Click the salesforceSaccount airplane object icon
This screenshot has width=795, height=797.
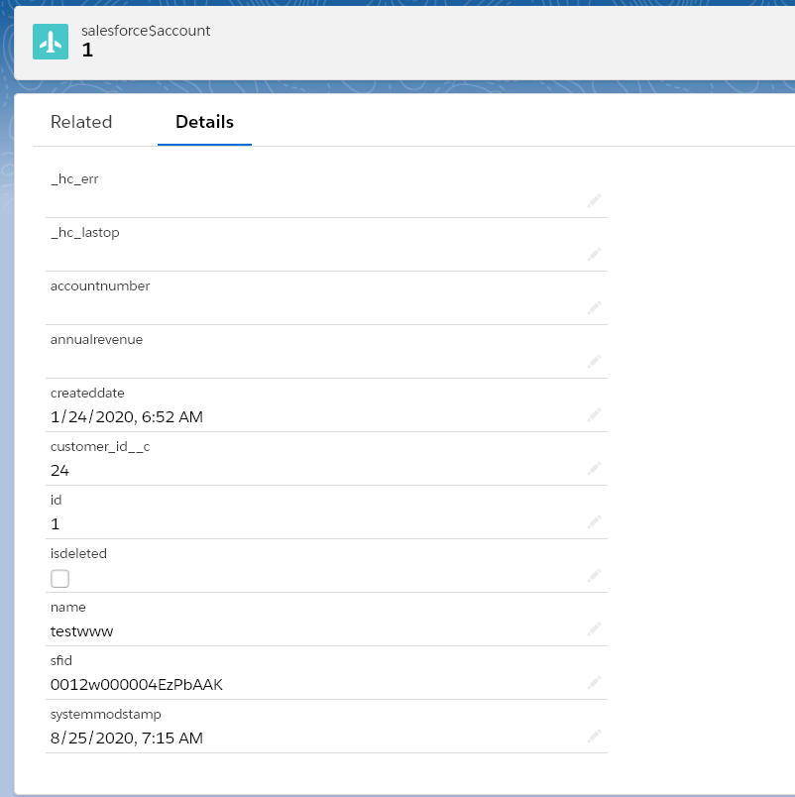[x=51, y=41]
